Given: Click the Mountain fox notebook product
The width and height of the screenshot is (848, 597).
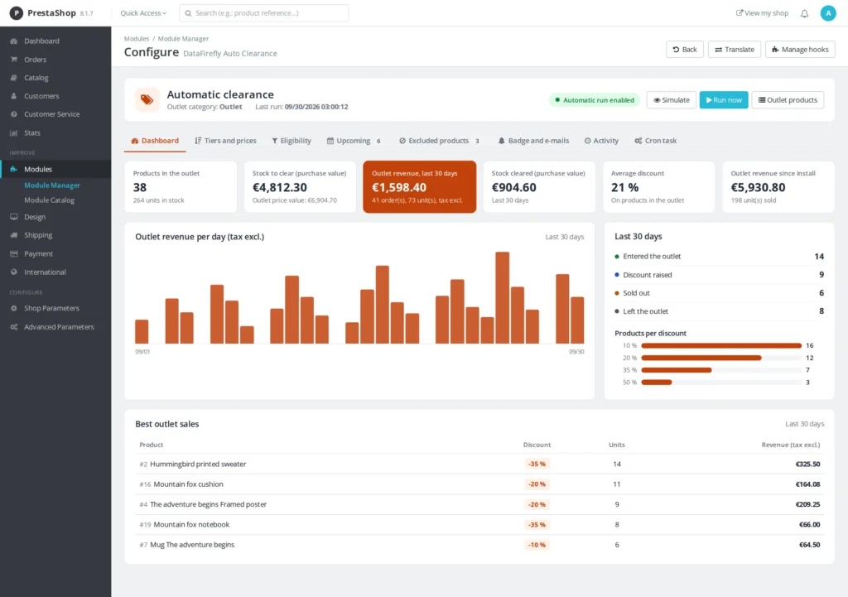Looking at the screenshot, I should point(191,524).
